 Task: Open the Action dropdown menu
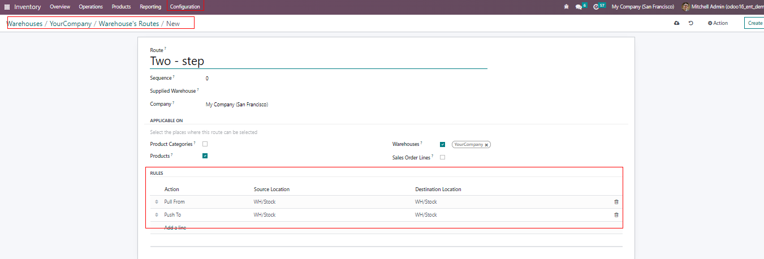[718, 23]
